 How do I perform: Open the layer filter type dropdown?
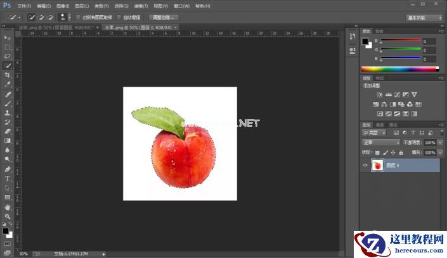click(x=374, y=133)
